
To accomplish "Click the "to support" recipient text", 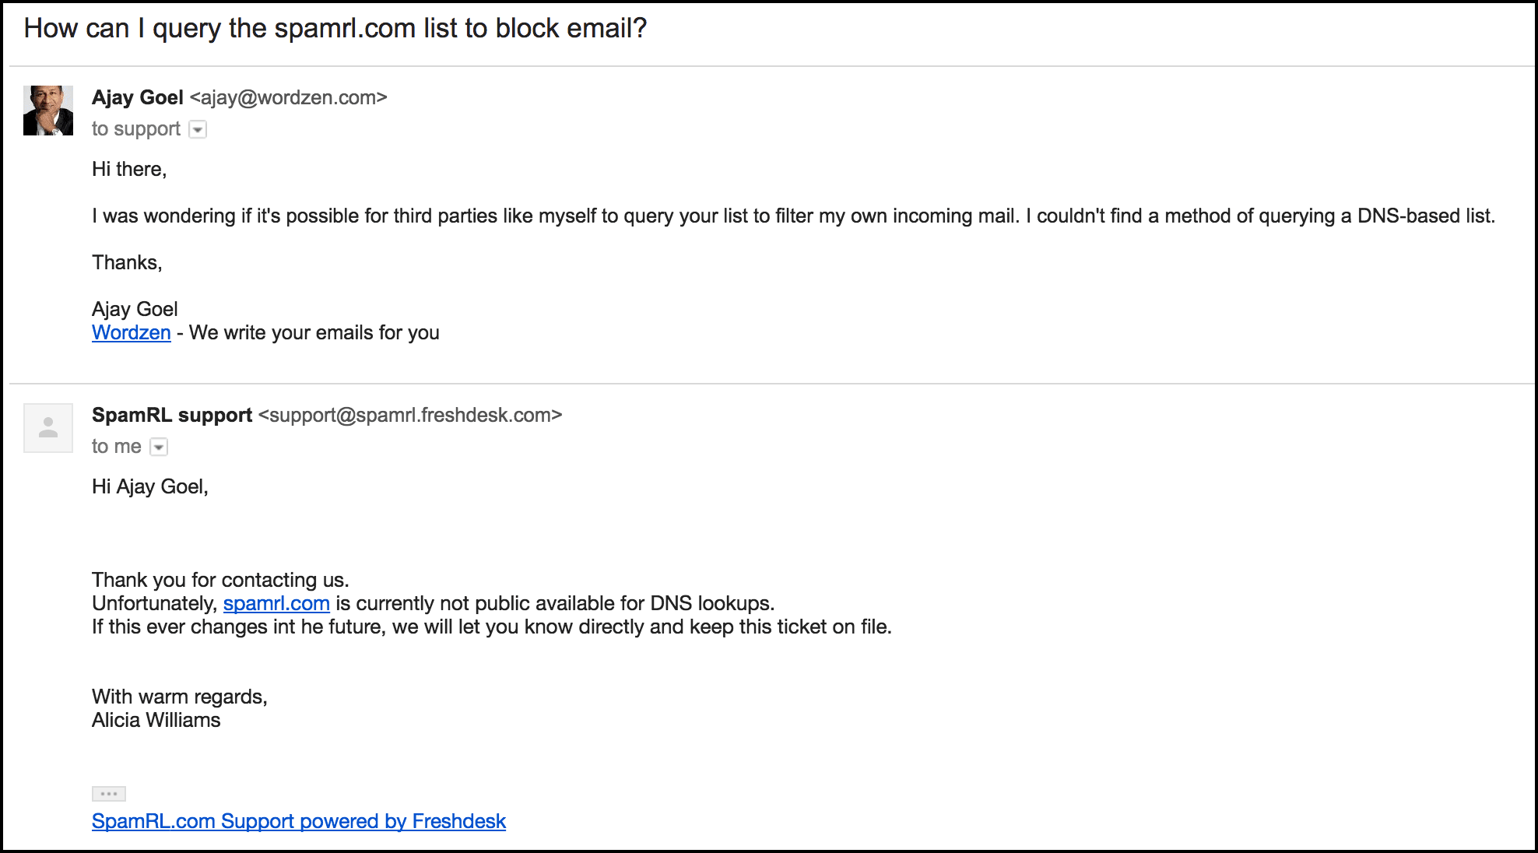I will 136,129.
